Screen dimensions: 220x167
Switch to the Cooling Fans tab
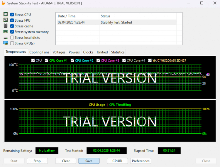pos(39,52)
